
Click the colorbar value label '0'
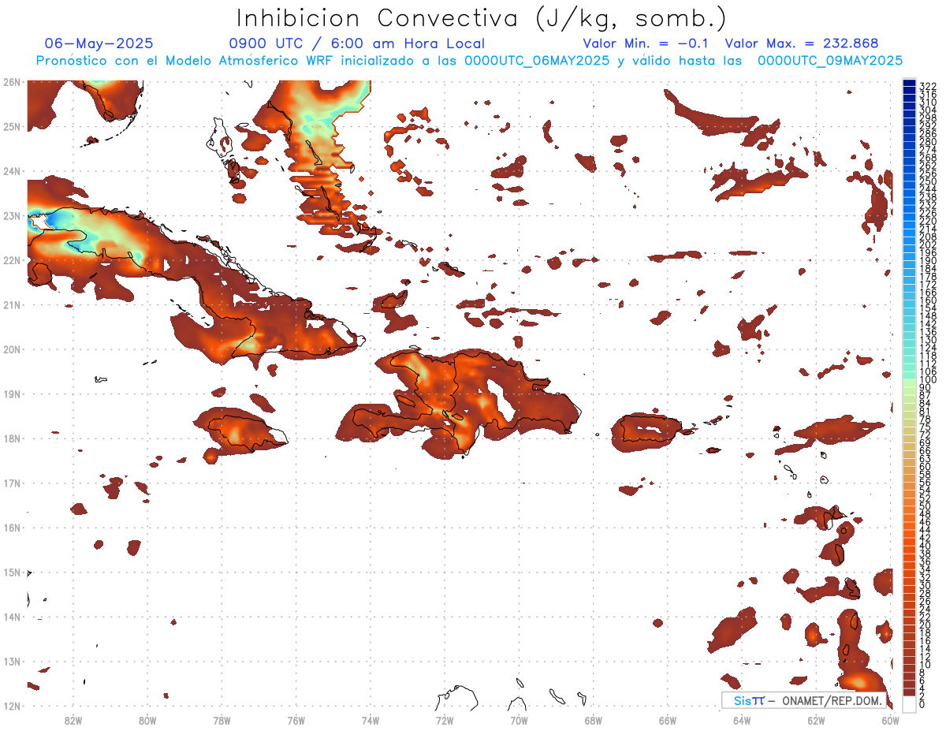pos(922,704)
